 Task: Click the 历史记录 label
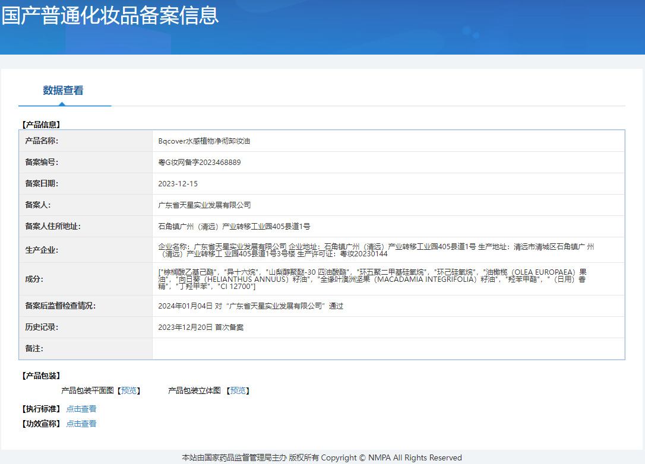[42, 328]
